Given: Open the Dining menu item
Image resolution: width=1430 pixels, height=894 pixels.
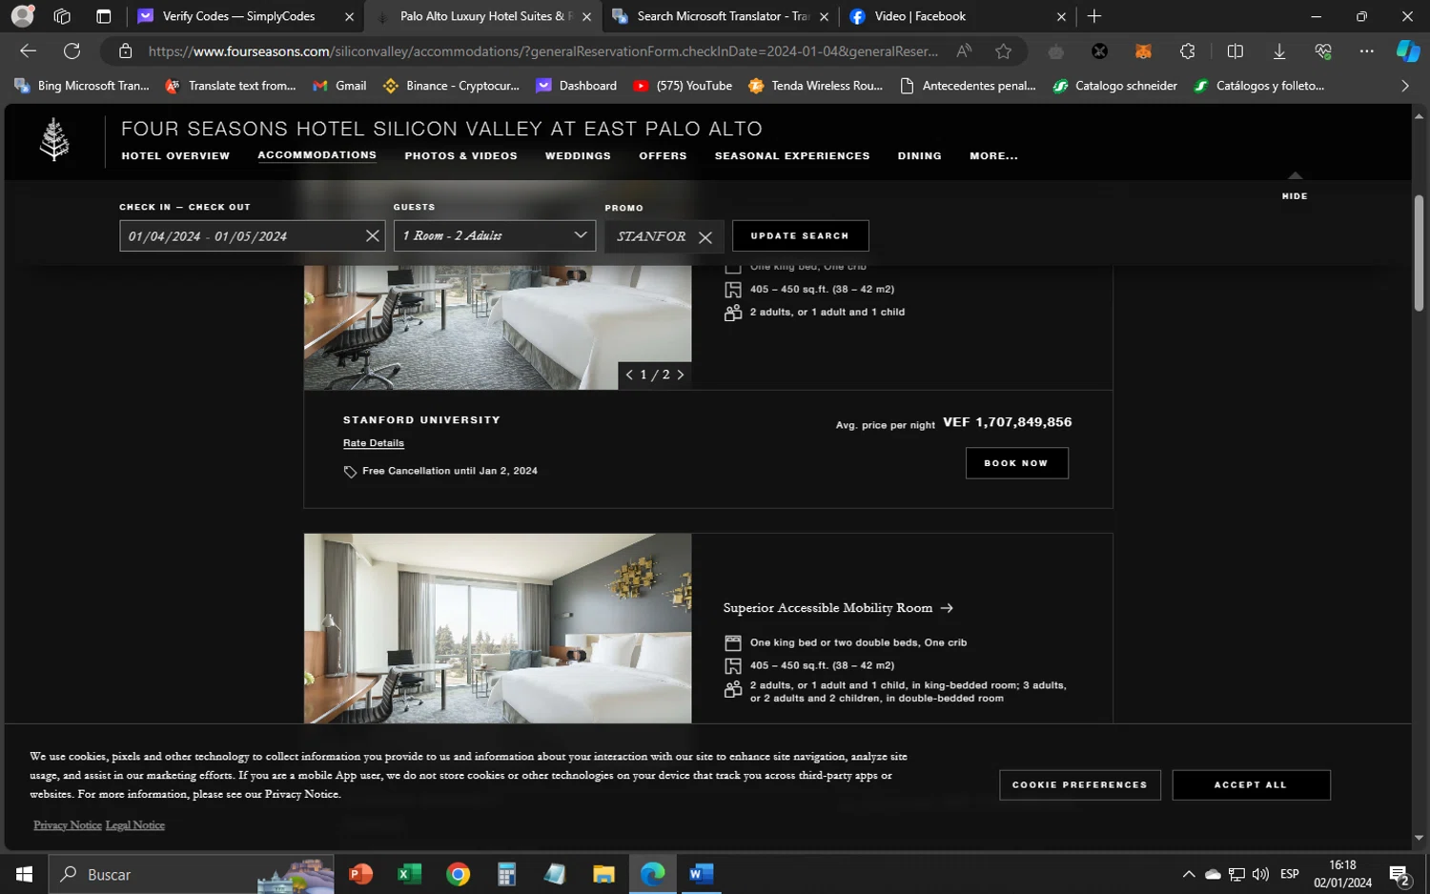Looking at the screenshot, I should pyautogui.click(x=919, y=156).
